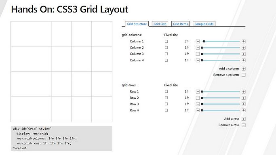Click the plus icon for Column 1
Image resolution: width=276 pixels, height=155 pixels.
[243, 41]
